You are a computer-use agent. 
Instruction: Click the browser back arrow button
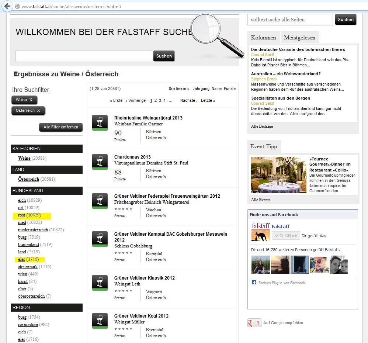coord(7,6)
